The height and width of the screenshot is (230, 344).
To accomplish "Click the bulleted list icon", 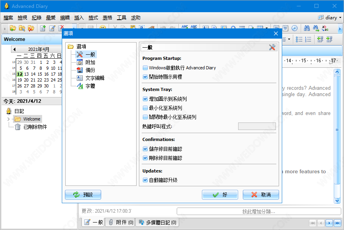I will 299,39.
